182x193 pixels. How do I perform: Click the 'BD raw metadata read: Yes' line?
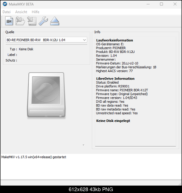[x=116, y=109]
